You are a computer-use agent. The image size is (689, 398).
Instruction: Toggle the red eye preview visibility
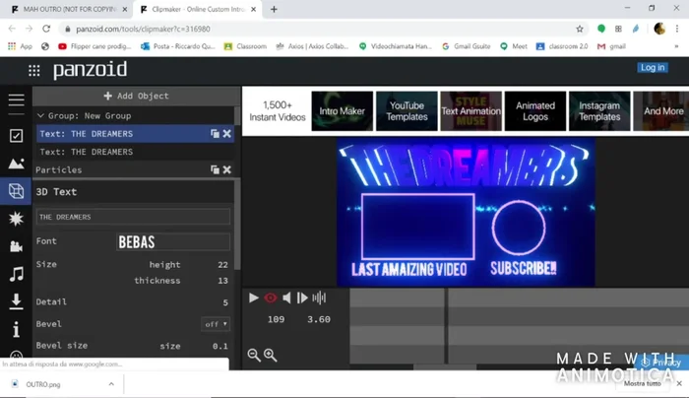coord(271,298)
